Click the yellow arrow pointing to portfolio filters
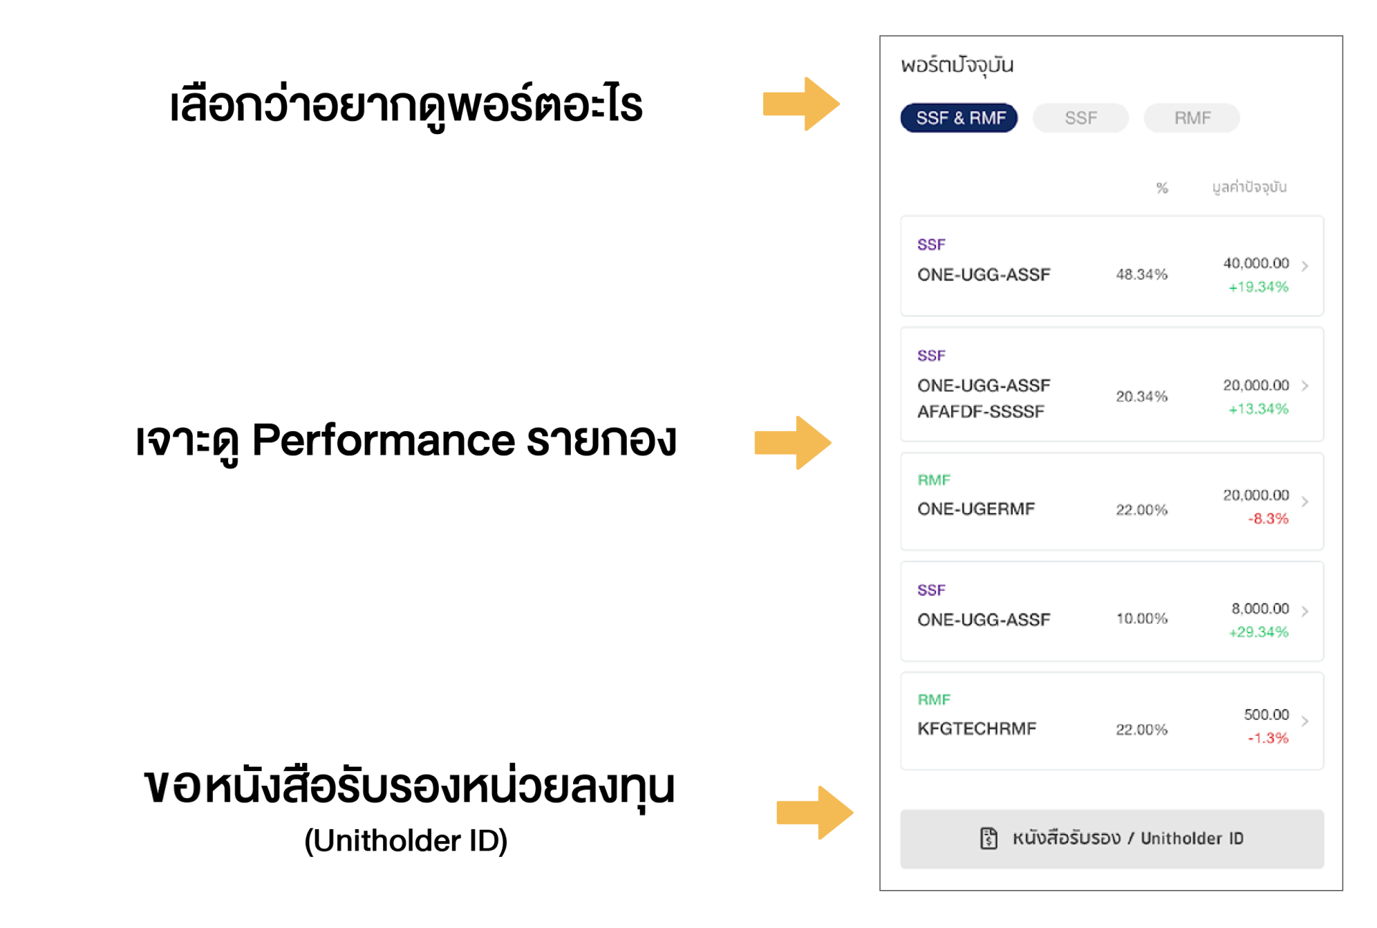 800,104
